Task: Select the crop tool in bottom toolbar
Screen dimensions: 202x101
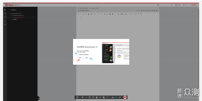Action: (x=107, y=97)
